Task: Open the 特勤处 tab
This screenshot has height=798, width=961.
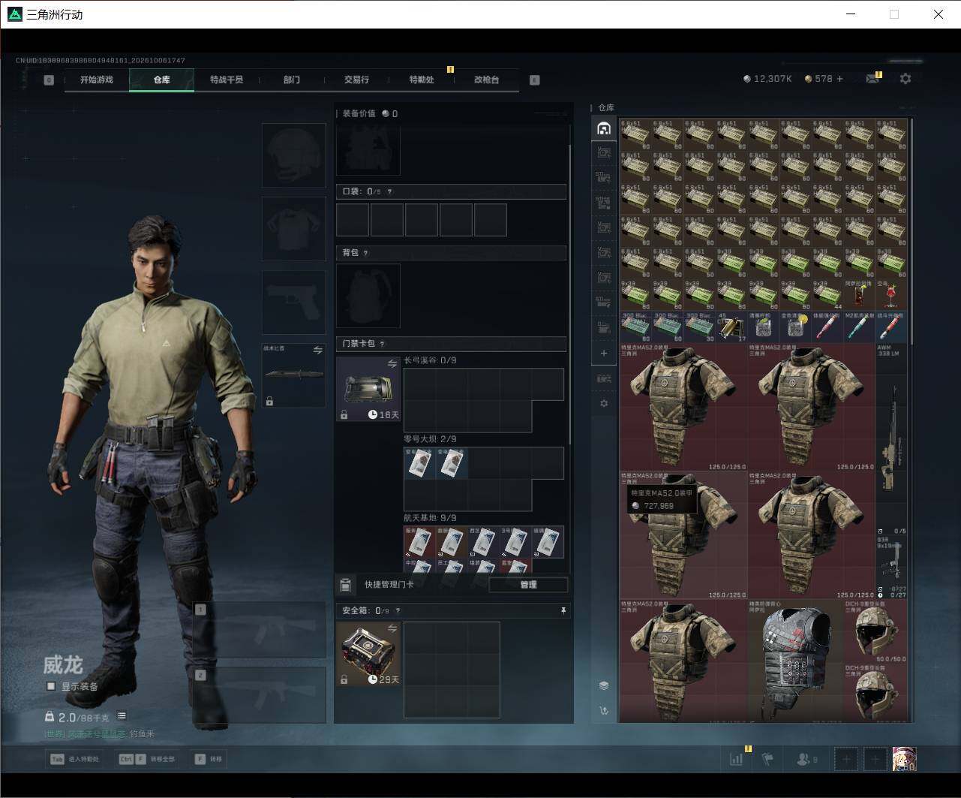Action: [422, 80]
